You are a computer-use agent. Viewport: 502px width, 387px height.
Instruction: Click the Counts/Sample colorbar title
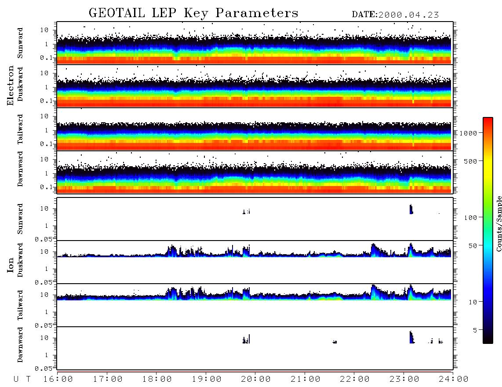[x=498, y=223]
